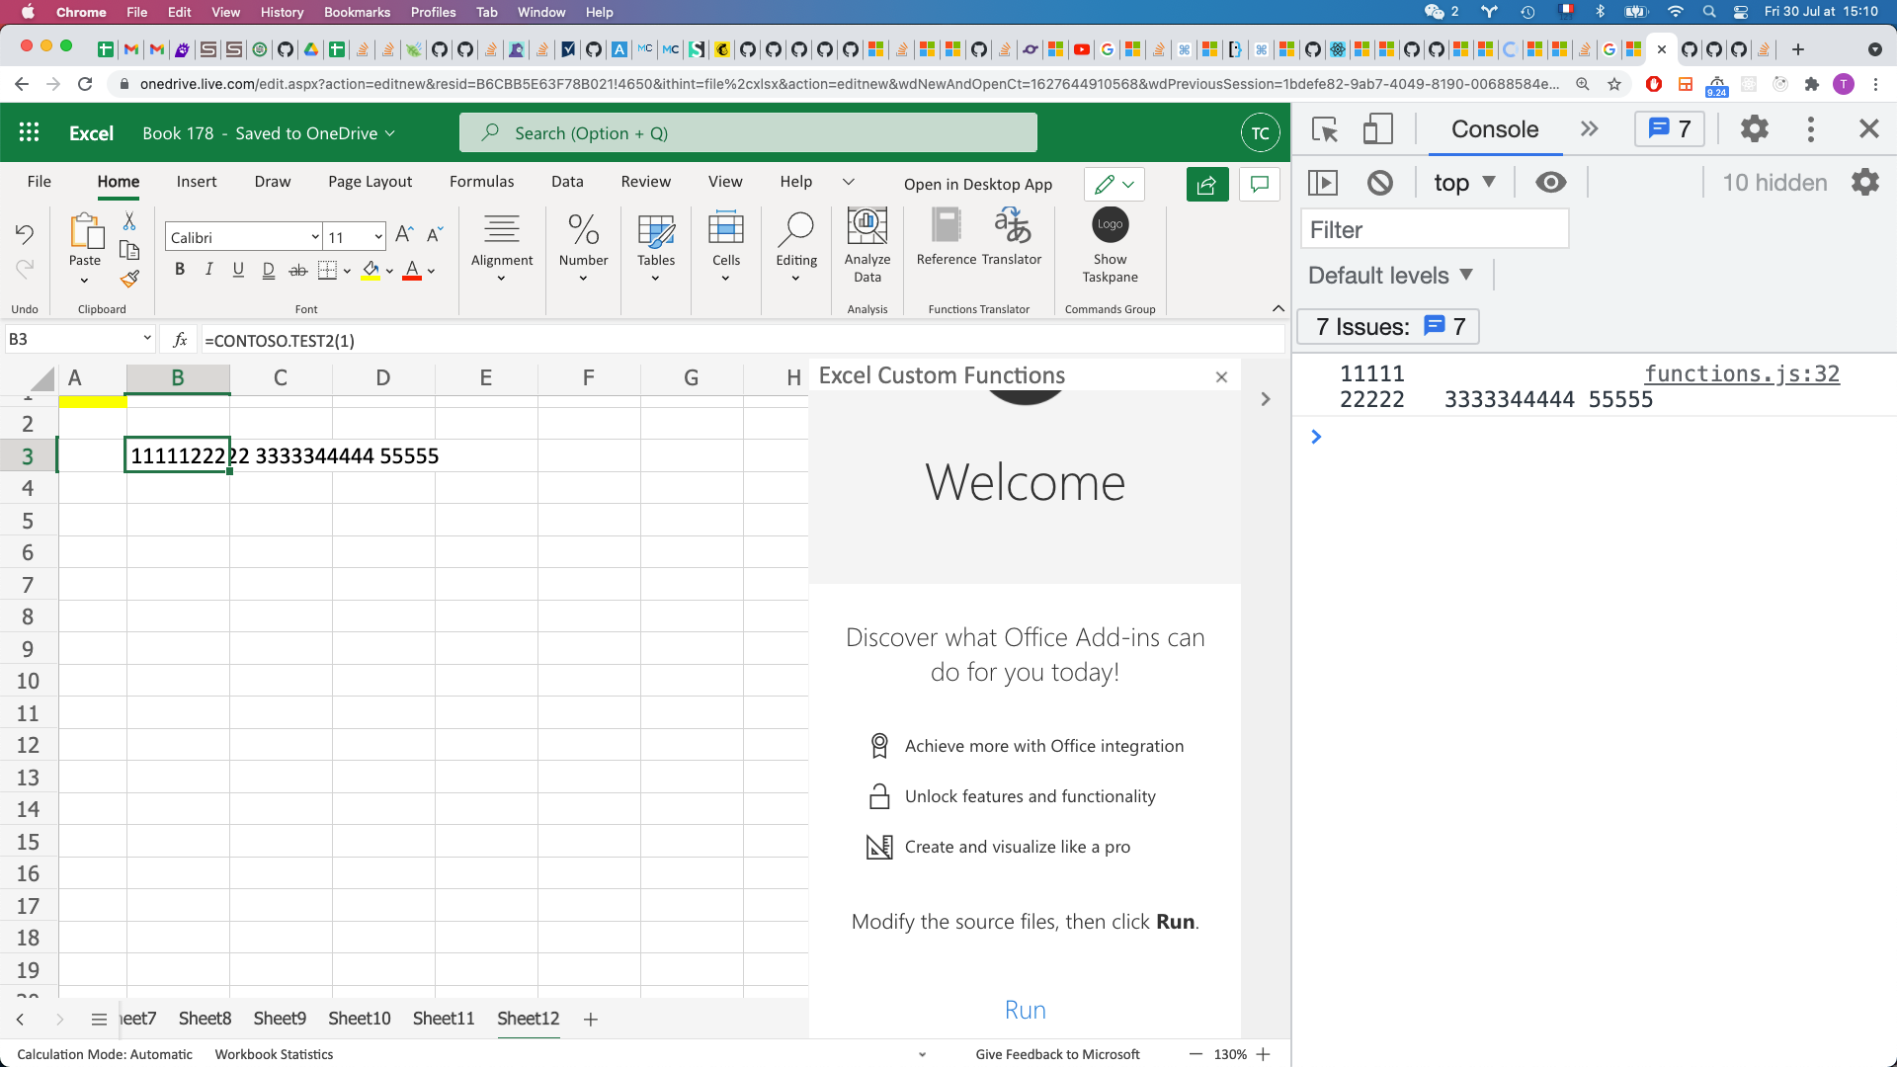Open the Formulas ribbon tab

[481, 182]
